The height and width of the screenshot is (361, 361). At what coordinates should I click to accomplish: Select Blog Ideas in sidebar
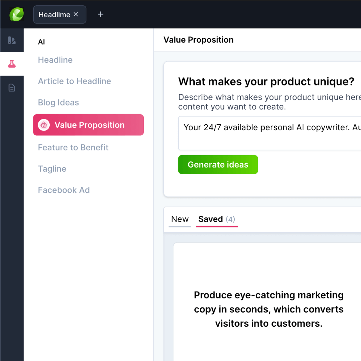(x=58, y=103)
